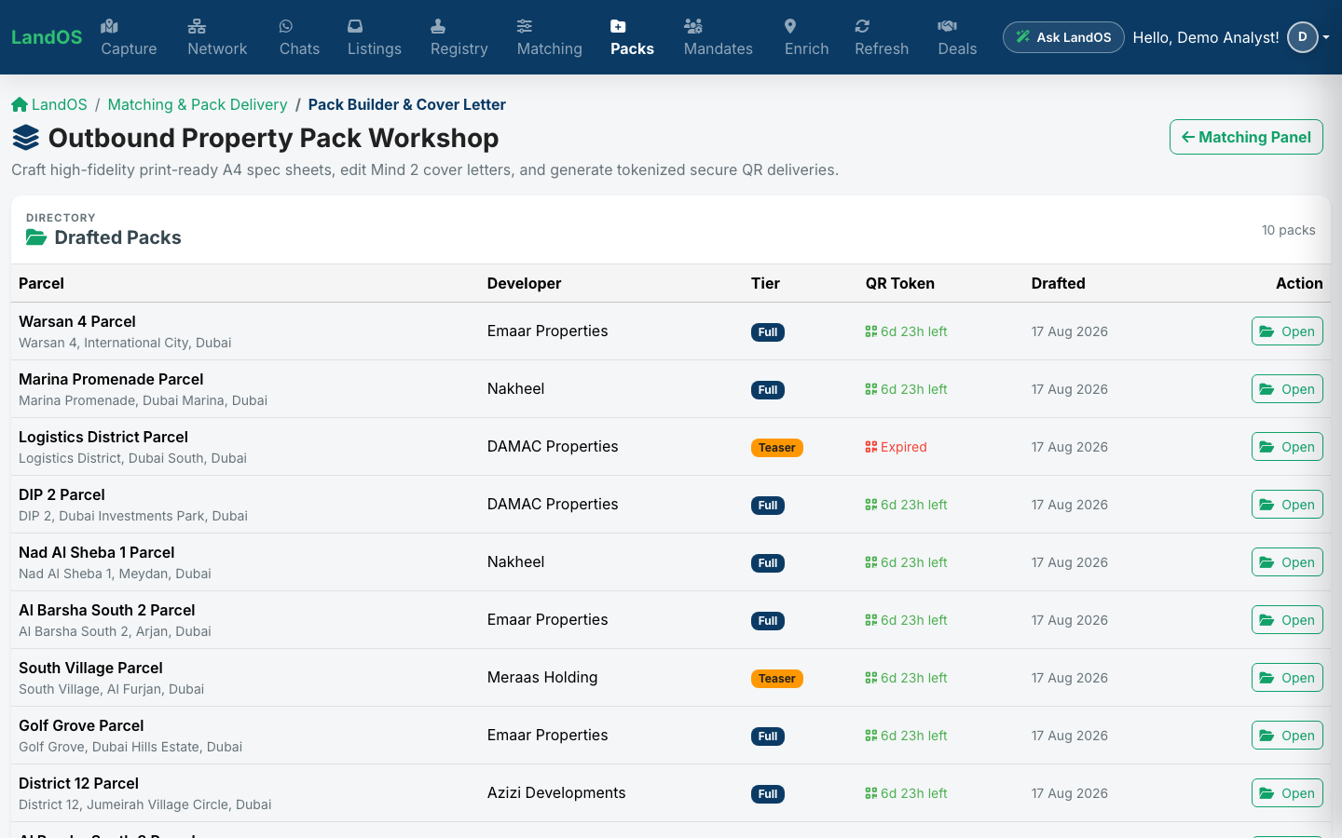Open the Nad Al Sheba 1 Parcel pack
1342x838 pixels.
pos(1287,562)
